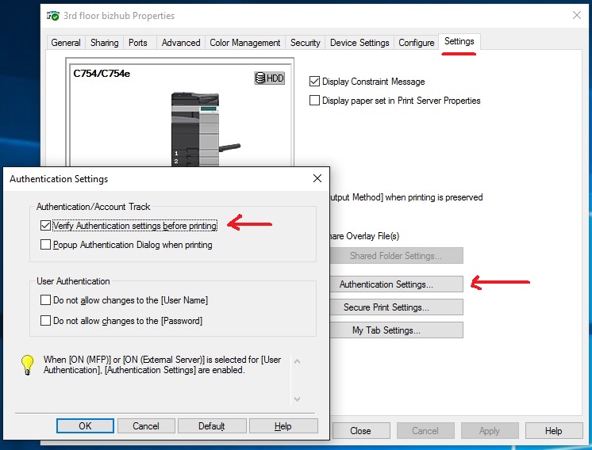Click the HDD icon in printer preview
Viewport: 592px width, 450px height.
pyautogui.click(x=269, y=78)
